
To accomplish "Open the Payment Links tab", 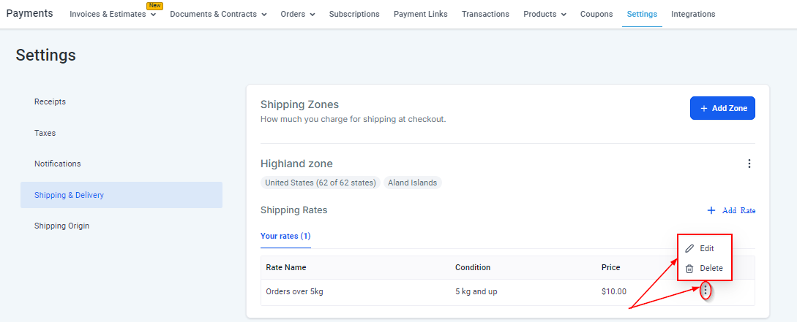I will [x=420, y=15].
